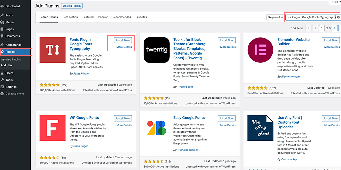Switch to Beta Testing tab

[70, 17]
